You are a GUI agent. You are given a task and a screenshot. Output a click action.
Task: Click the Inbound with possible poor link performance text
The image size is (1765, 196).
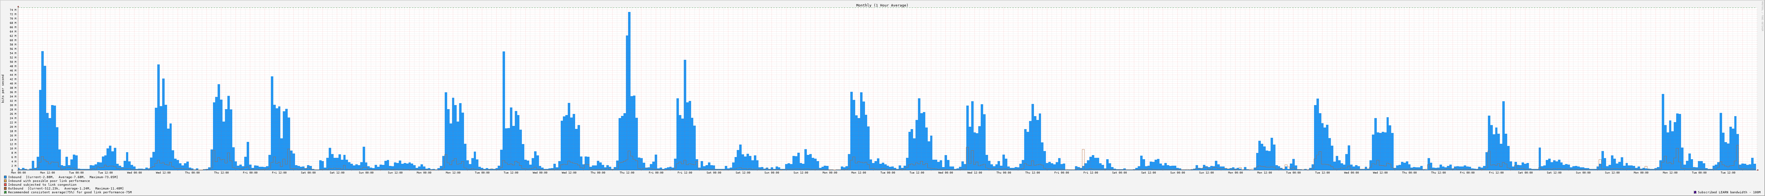(49, 181)
